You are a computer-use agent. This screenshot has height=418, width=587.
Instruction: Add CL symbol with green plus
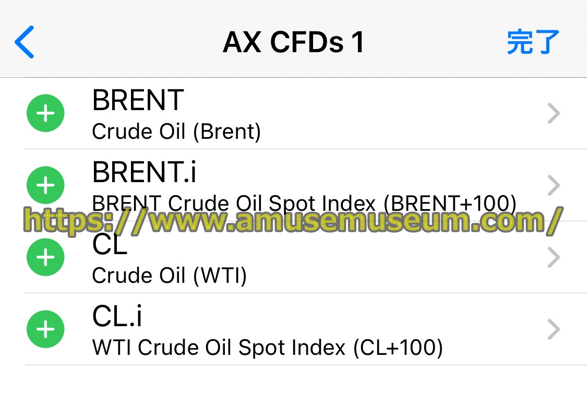(46, 257)
